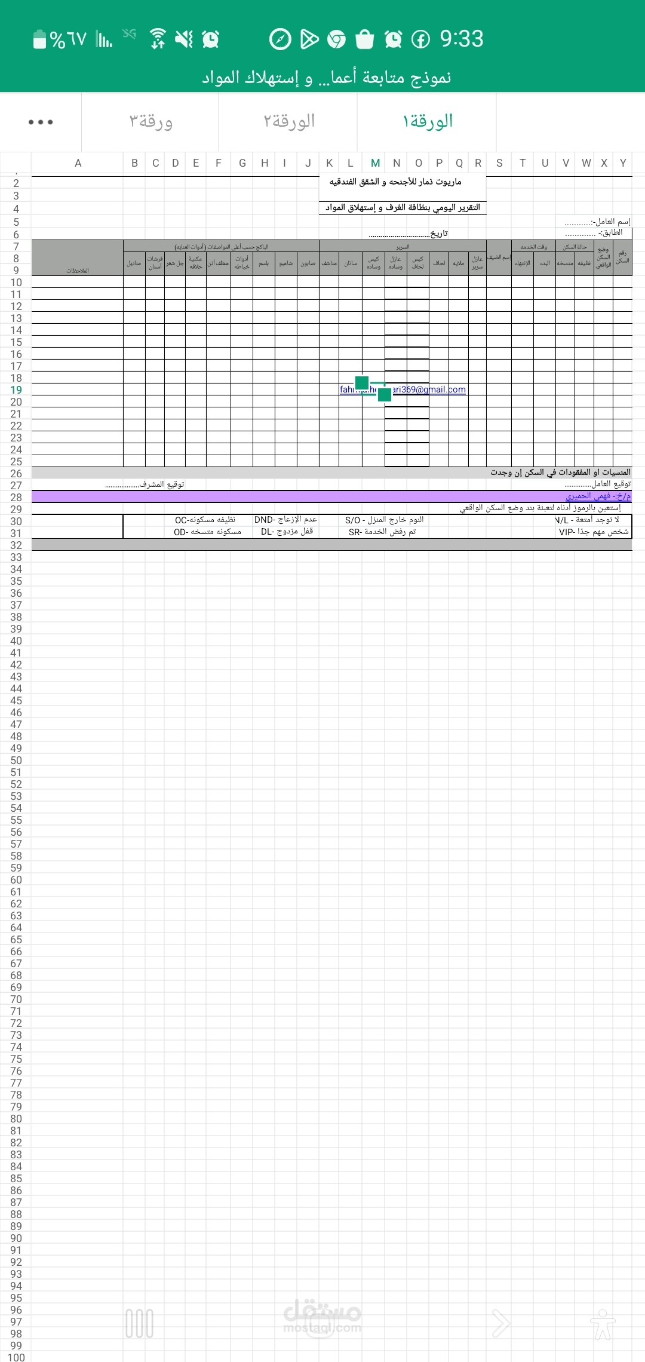The width and height of the screenshot is (645, 1362).
Task: Select column A header
Action: [78, 163]
